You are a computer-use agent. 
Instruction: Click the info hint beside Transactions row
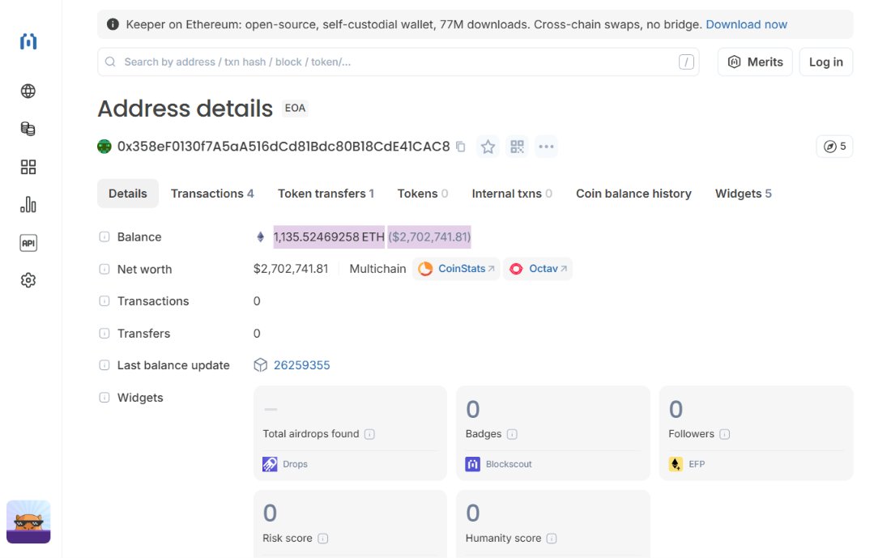(x=104, y=301)
